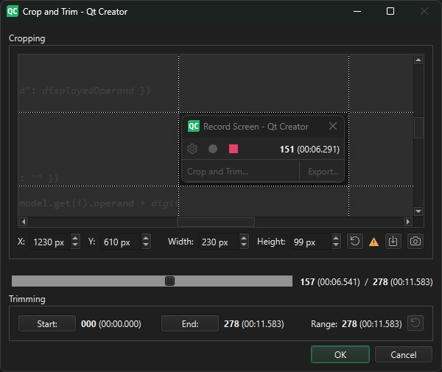Set trim start with Start button
Image resolution: width=442 pixels, height=372 pixels.
47,323
